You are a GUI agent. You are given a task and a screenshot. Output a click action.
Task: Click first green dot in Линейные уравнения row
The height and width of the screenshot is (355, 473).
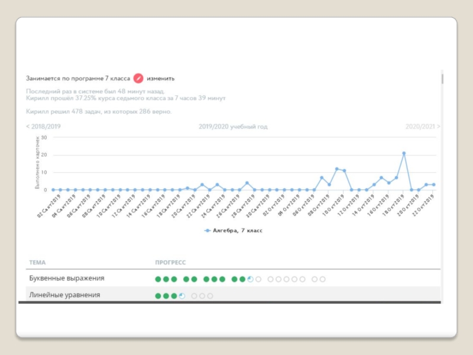pos(158,296)
